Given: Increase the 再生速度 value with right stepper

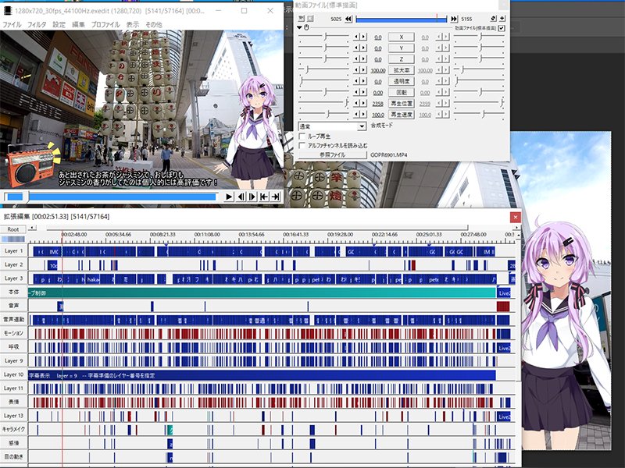Looking at the screenshot, I should [363, 115].
